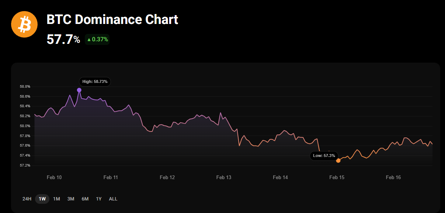The width and height of the screenshot is (445, 213).
Task: Click the 58.4% y-axis label
Action: [25, 106]
